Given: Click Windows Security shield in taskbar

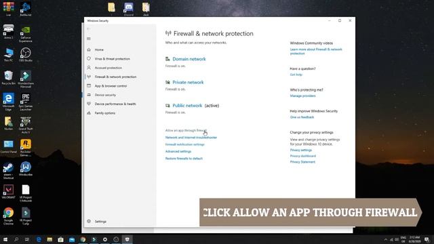Looking at the screenshot, I should [x=127, y=239].
